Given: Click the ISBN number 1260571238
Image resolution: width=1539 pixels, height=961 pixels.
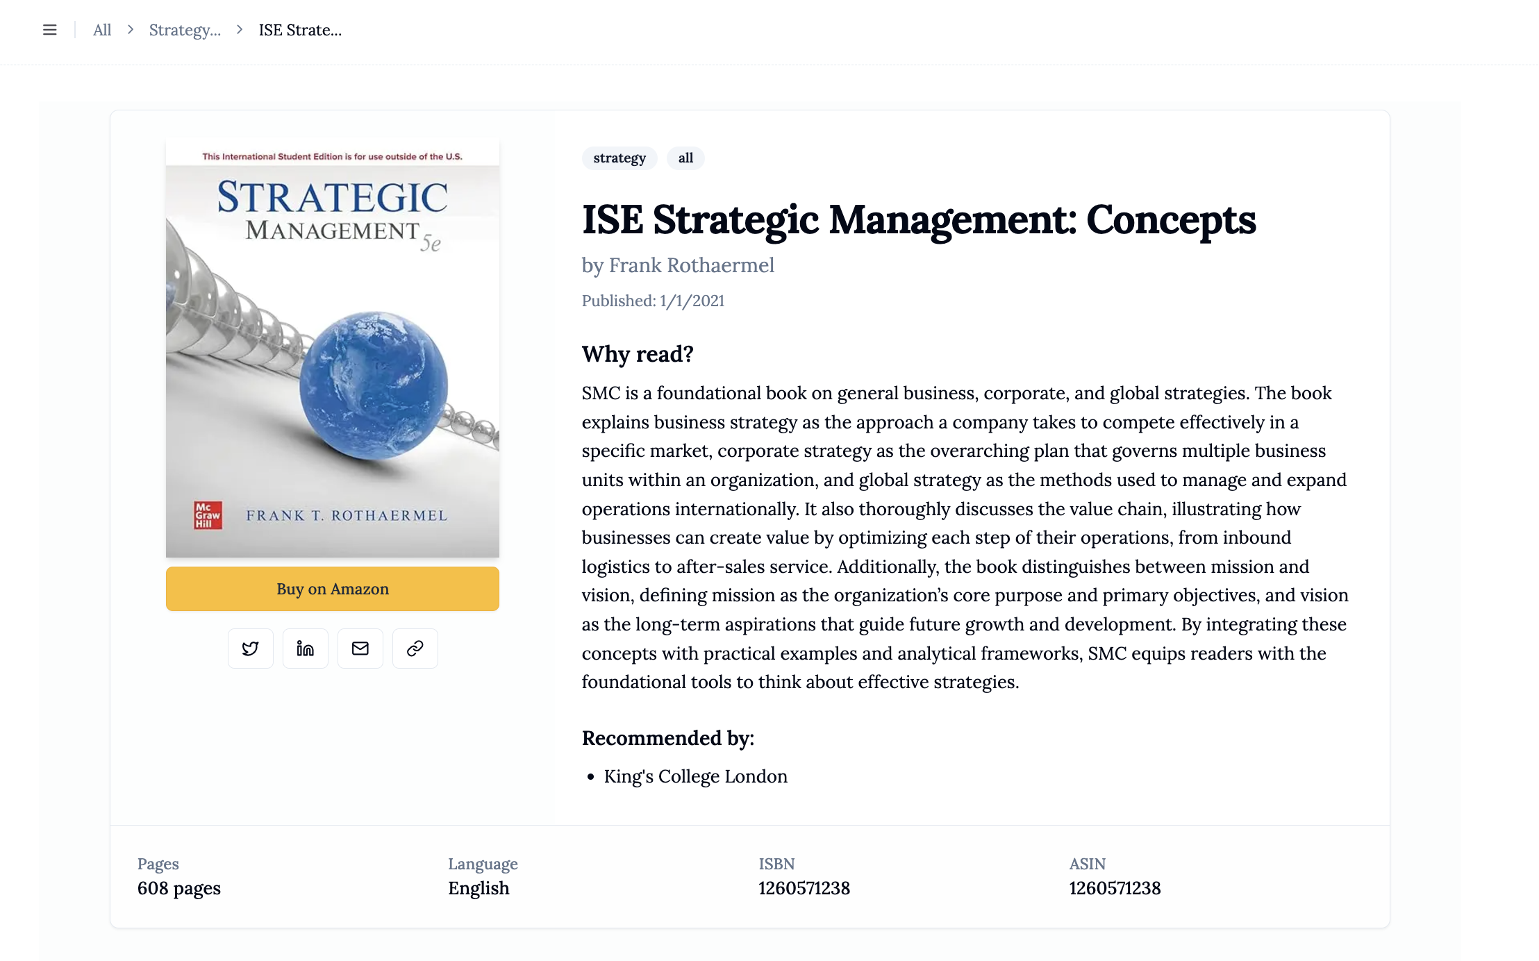Looking at the screenshot, I should (804, 888).
